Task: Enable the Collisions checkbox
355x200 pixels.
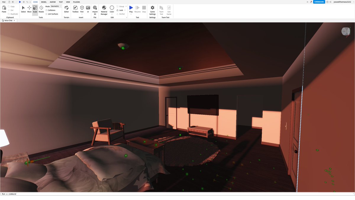Action: point(46,10)
